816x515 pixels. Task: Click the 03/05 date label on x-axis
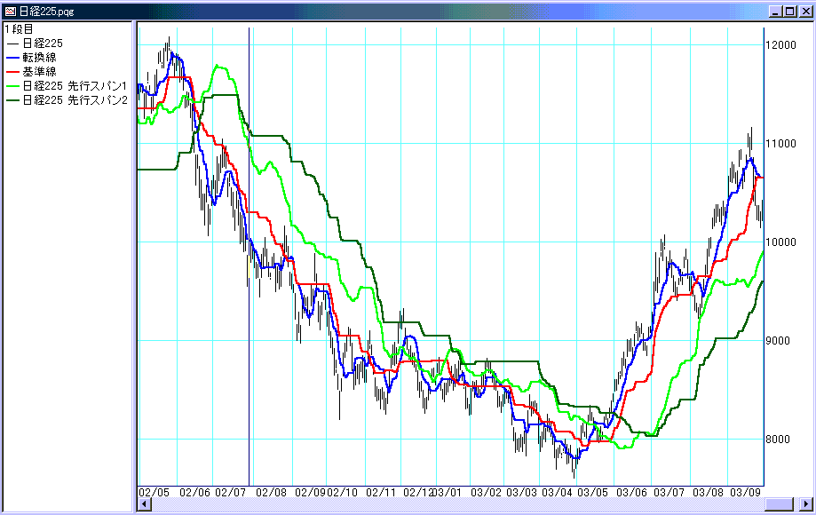(x=592, y=492)
